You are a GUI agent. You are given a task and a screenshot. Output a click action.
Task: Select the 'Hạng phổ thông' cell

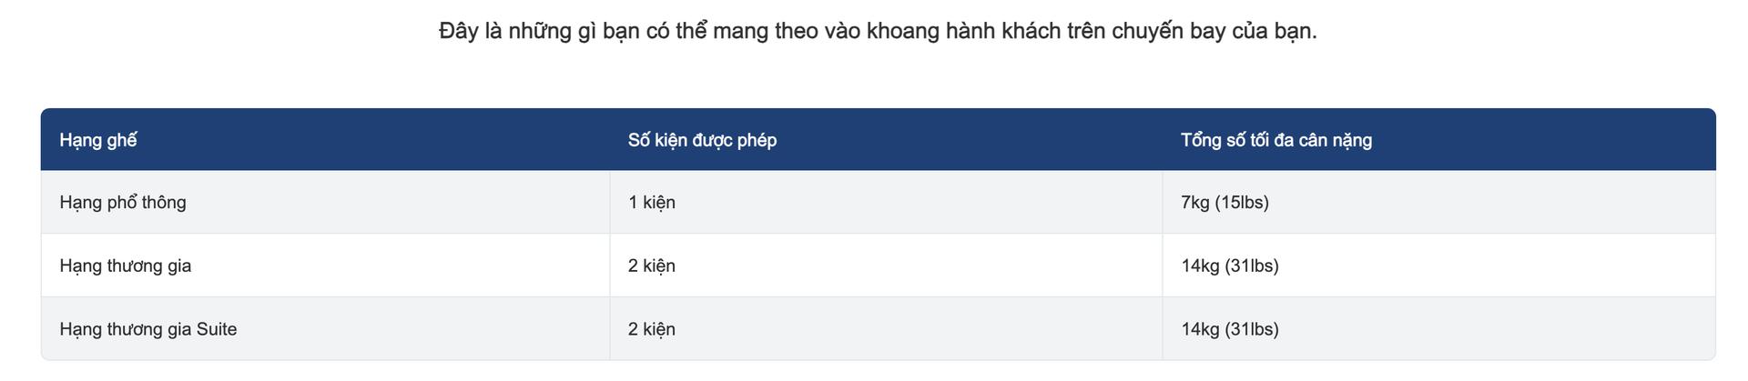pyautogui.click(x=123, y=202)
